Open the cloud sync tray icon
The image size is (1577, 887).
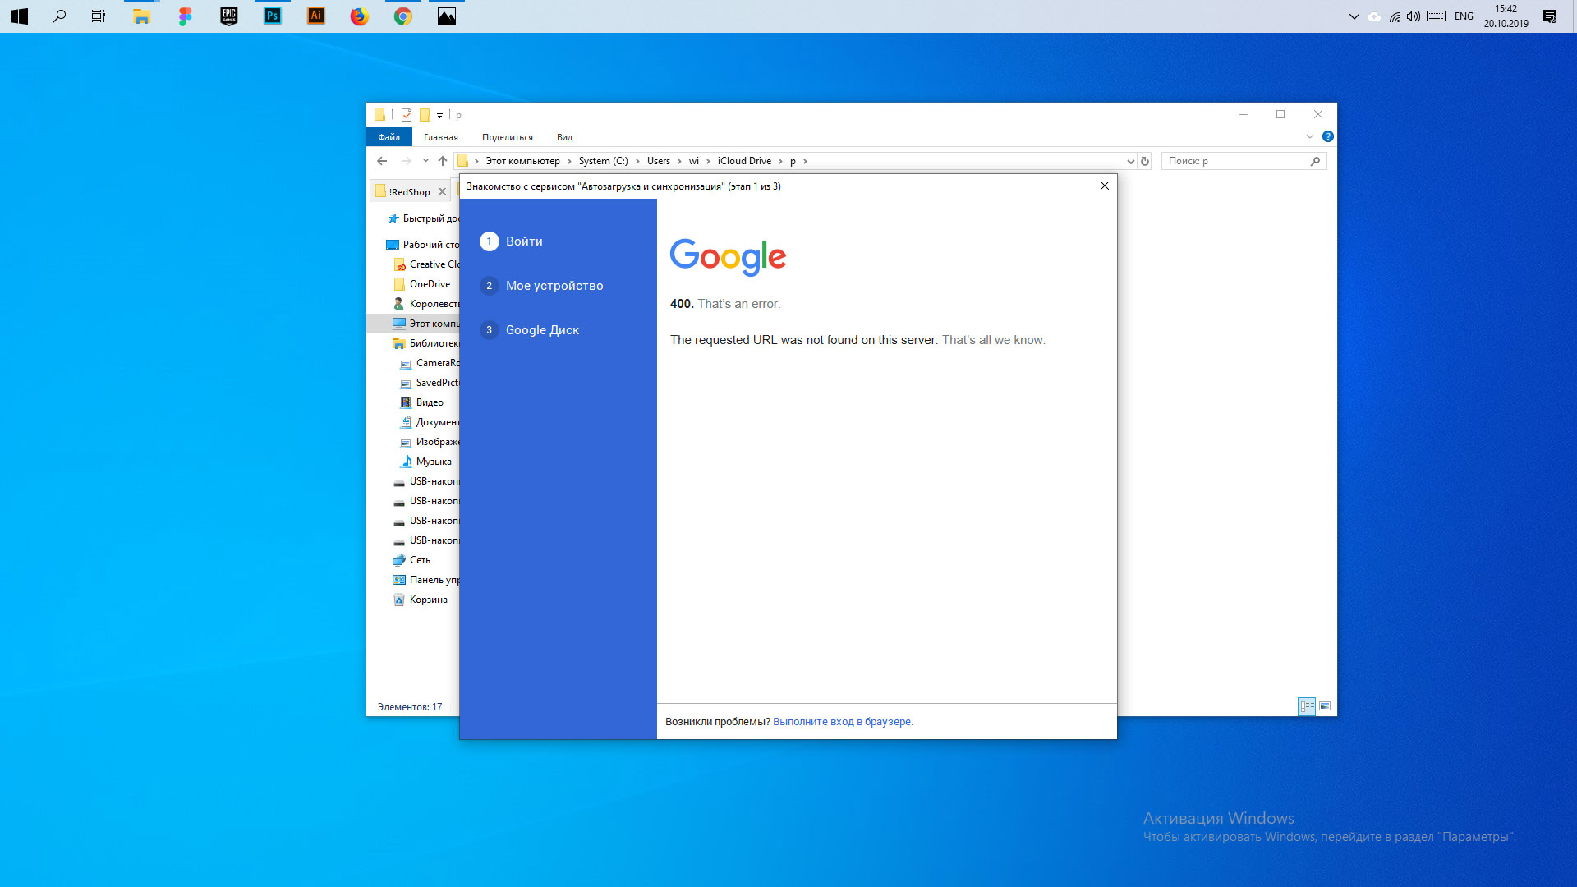(x=1374, y=16)
